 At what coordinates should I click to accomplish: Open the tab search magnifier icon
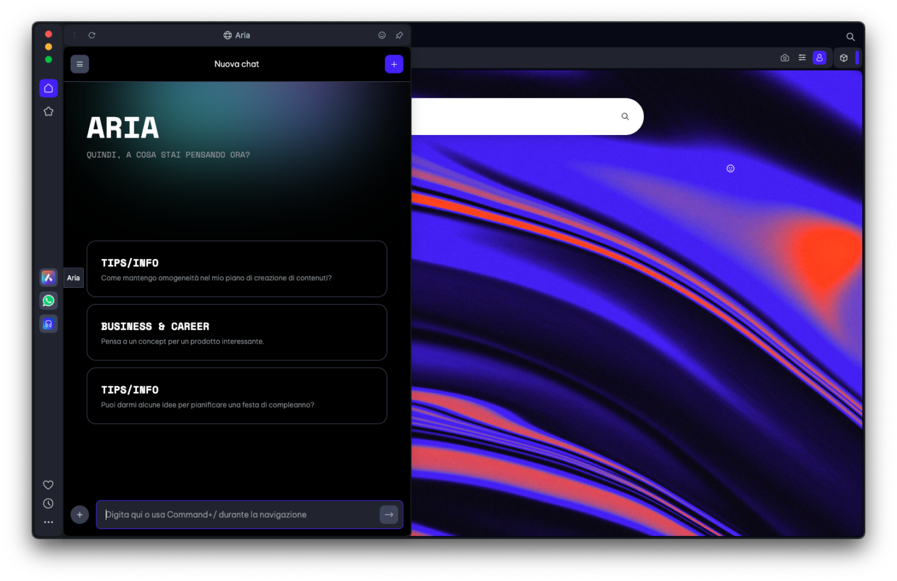tap(850, 36)
